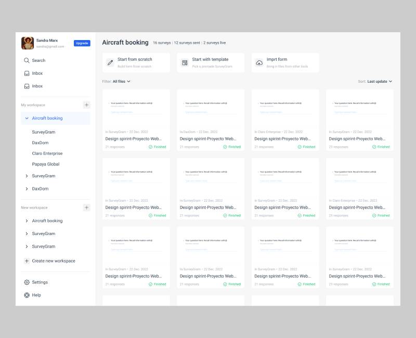
Task: Click the blue Upgrade button
Action: 82,43
